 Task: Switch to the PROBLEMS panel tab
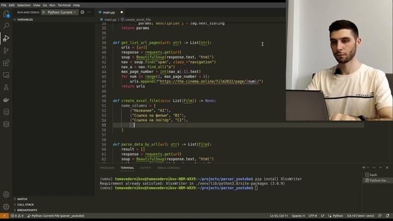(107, 168)
